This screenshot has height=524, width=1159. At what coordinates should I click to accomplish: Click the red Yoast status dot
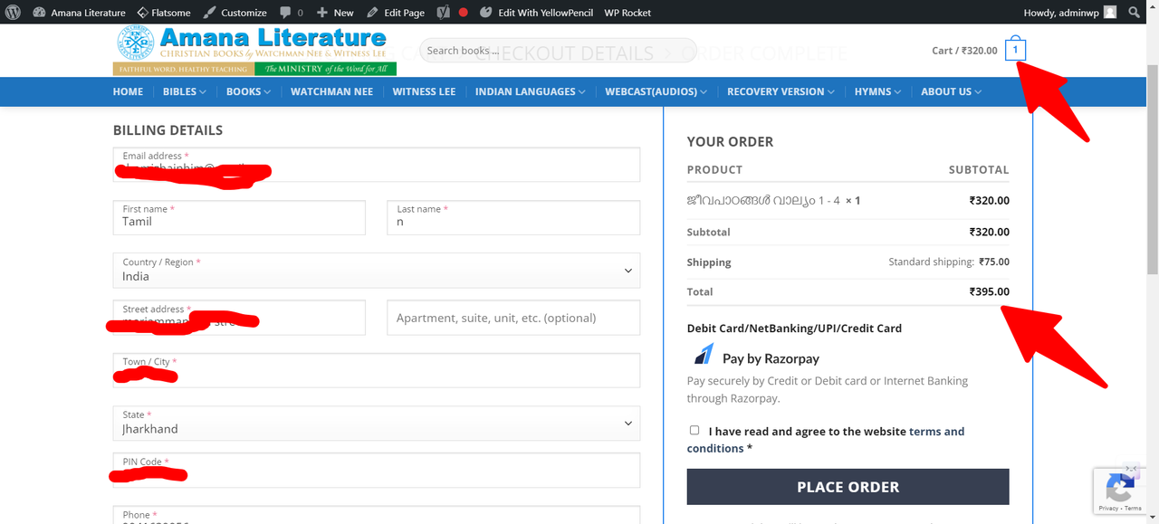463,13
